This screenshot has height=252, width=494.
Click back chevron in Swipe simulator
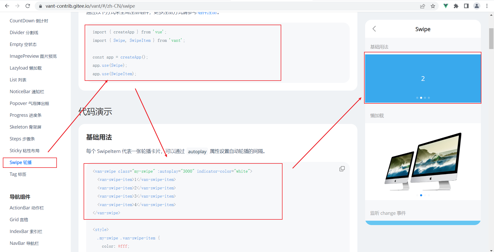pyautogui.click(x=374, y=29)
